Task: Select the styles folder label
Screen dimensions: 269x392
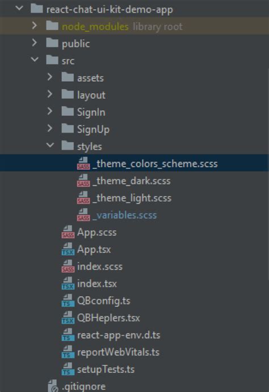Action: [x=90, y=147]
